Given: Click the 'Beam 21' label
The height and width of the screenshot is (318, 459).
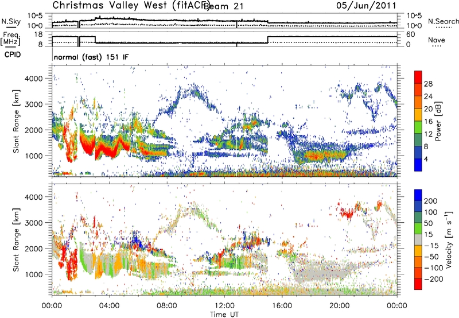Looking at the screenshot, I should (223, 6).
